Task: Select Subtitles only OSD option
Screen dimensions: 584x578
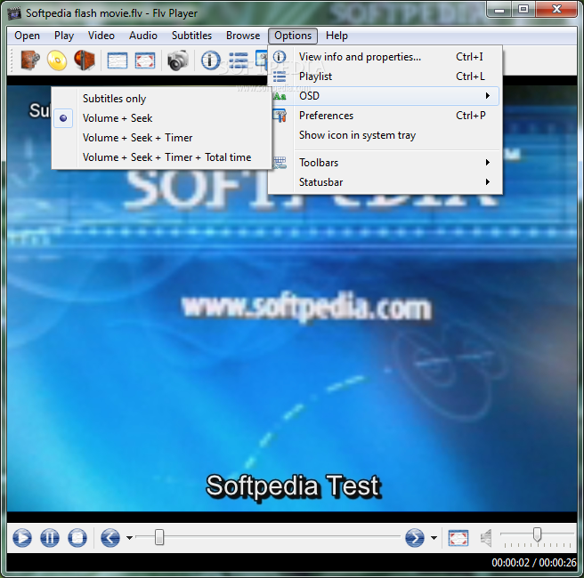Action: point(161,99)
